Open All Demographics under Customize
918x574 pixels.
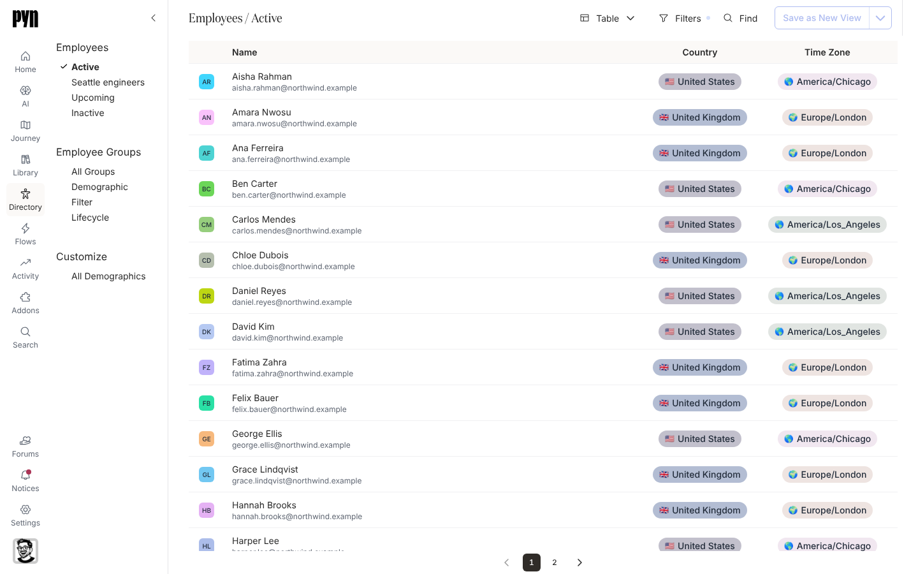(x=108, y=276)
